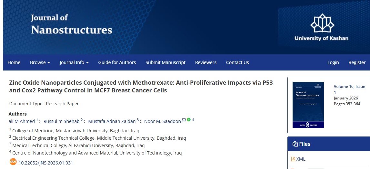
Task: Click the Register link
Action: point(357,62)
